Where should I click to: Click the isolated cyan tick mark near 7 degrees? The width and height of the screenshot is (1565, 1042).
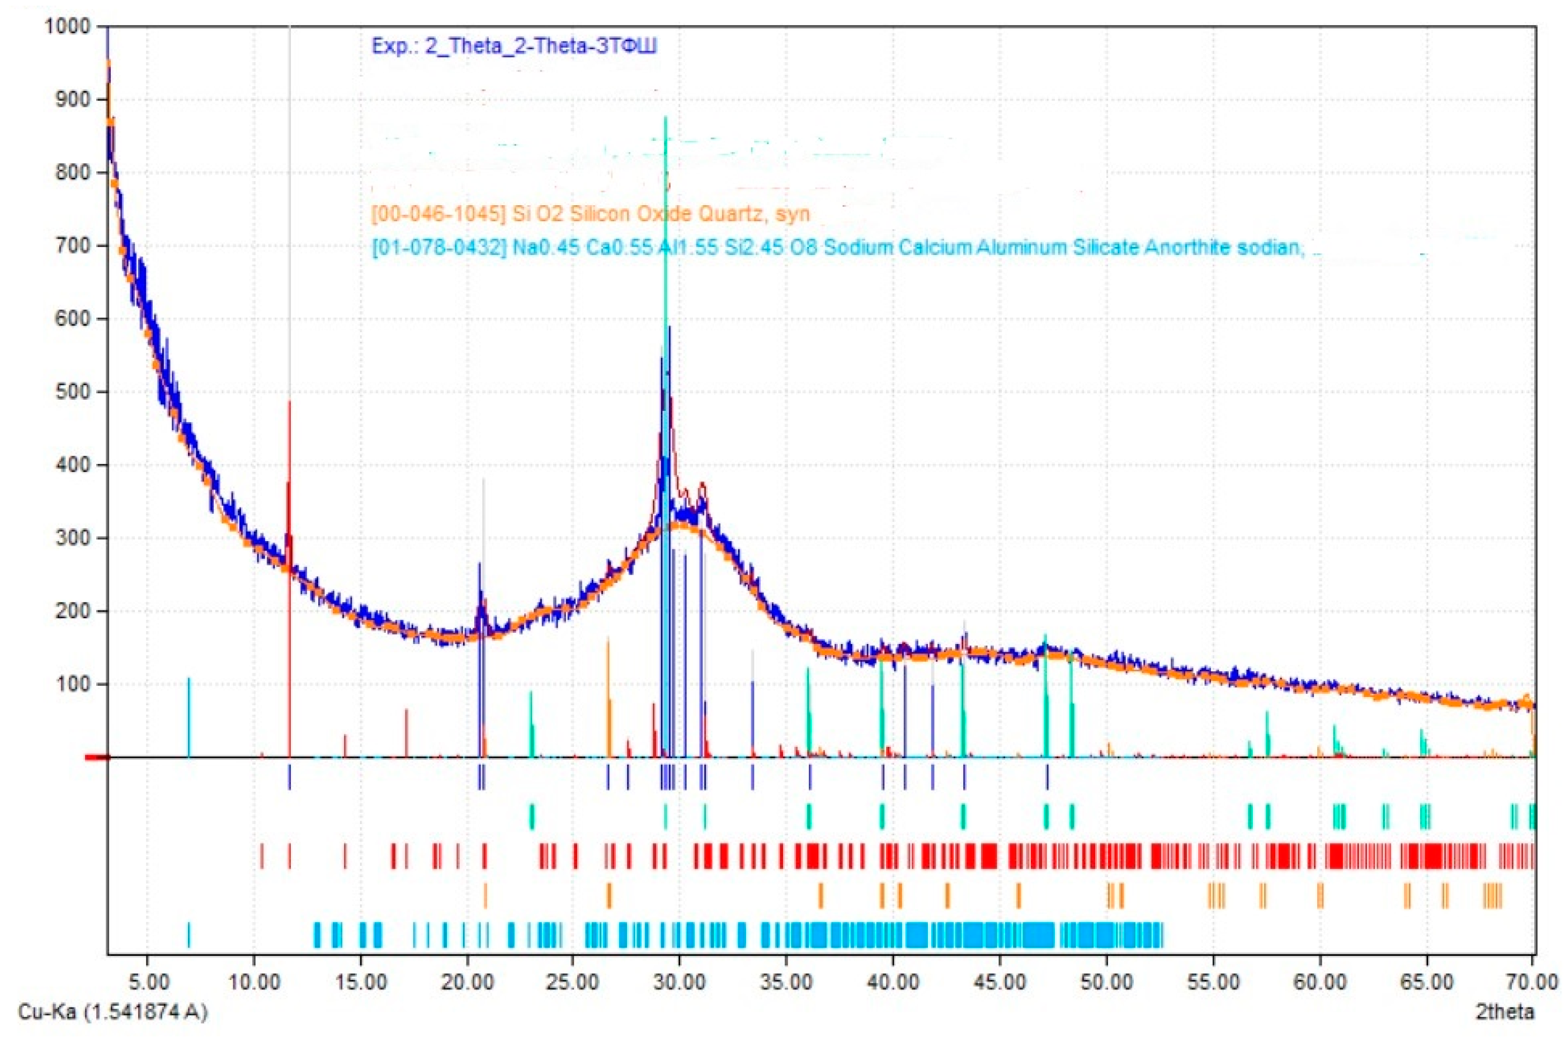[189, 934]
